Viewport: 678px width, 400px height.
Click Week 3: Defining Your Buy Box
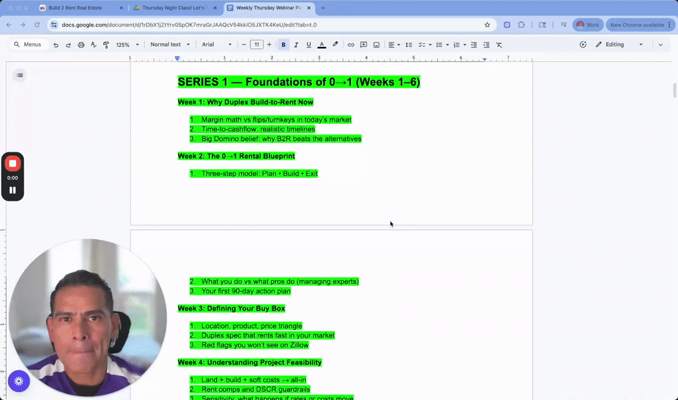231,309
